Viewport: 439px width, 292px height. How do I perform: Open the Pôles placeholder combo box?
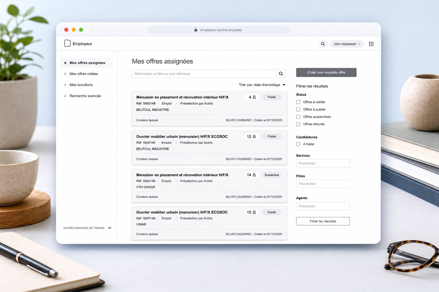tap(323, 184)
